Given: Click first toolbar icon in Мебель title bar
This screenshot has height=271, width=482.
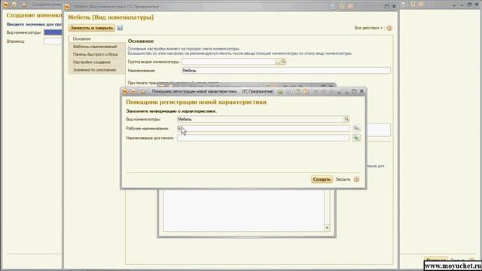Looking at the screenshot, I should tap(333, 7).
